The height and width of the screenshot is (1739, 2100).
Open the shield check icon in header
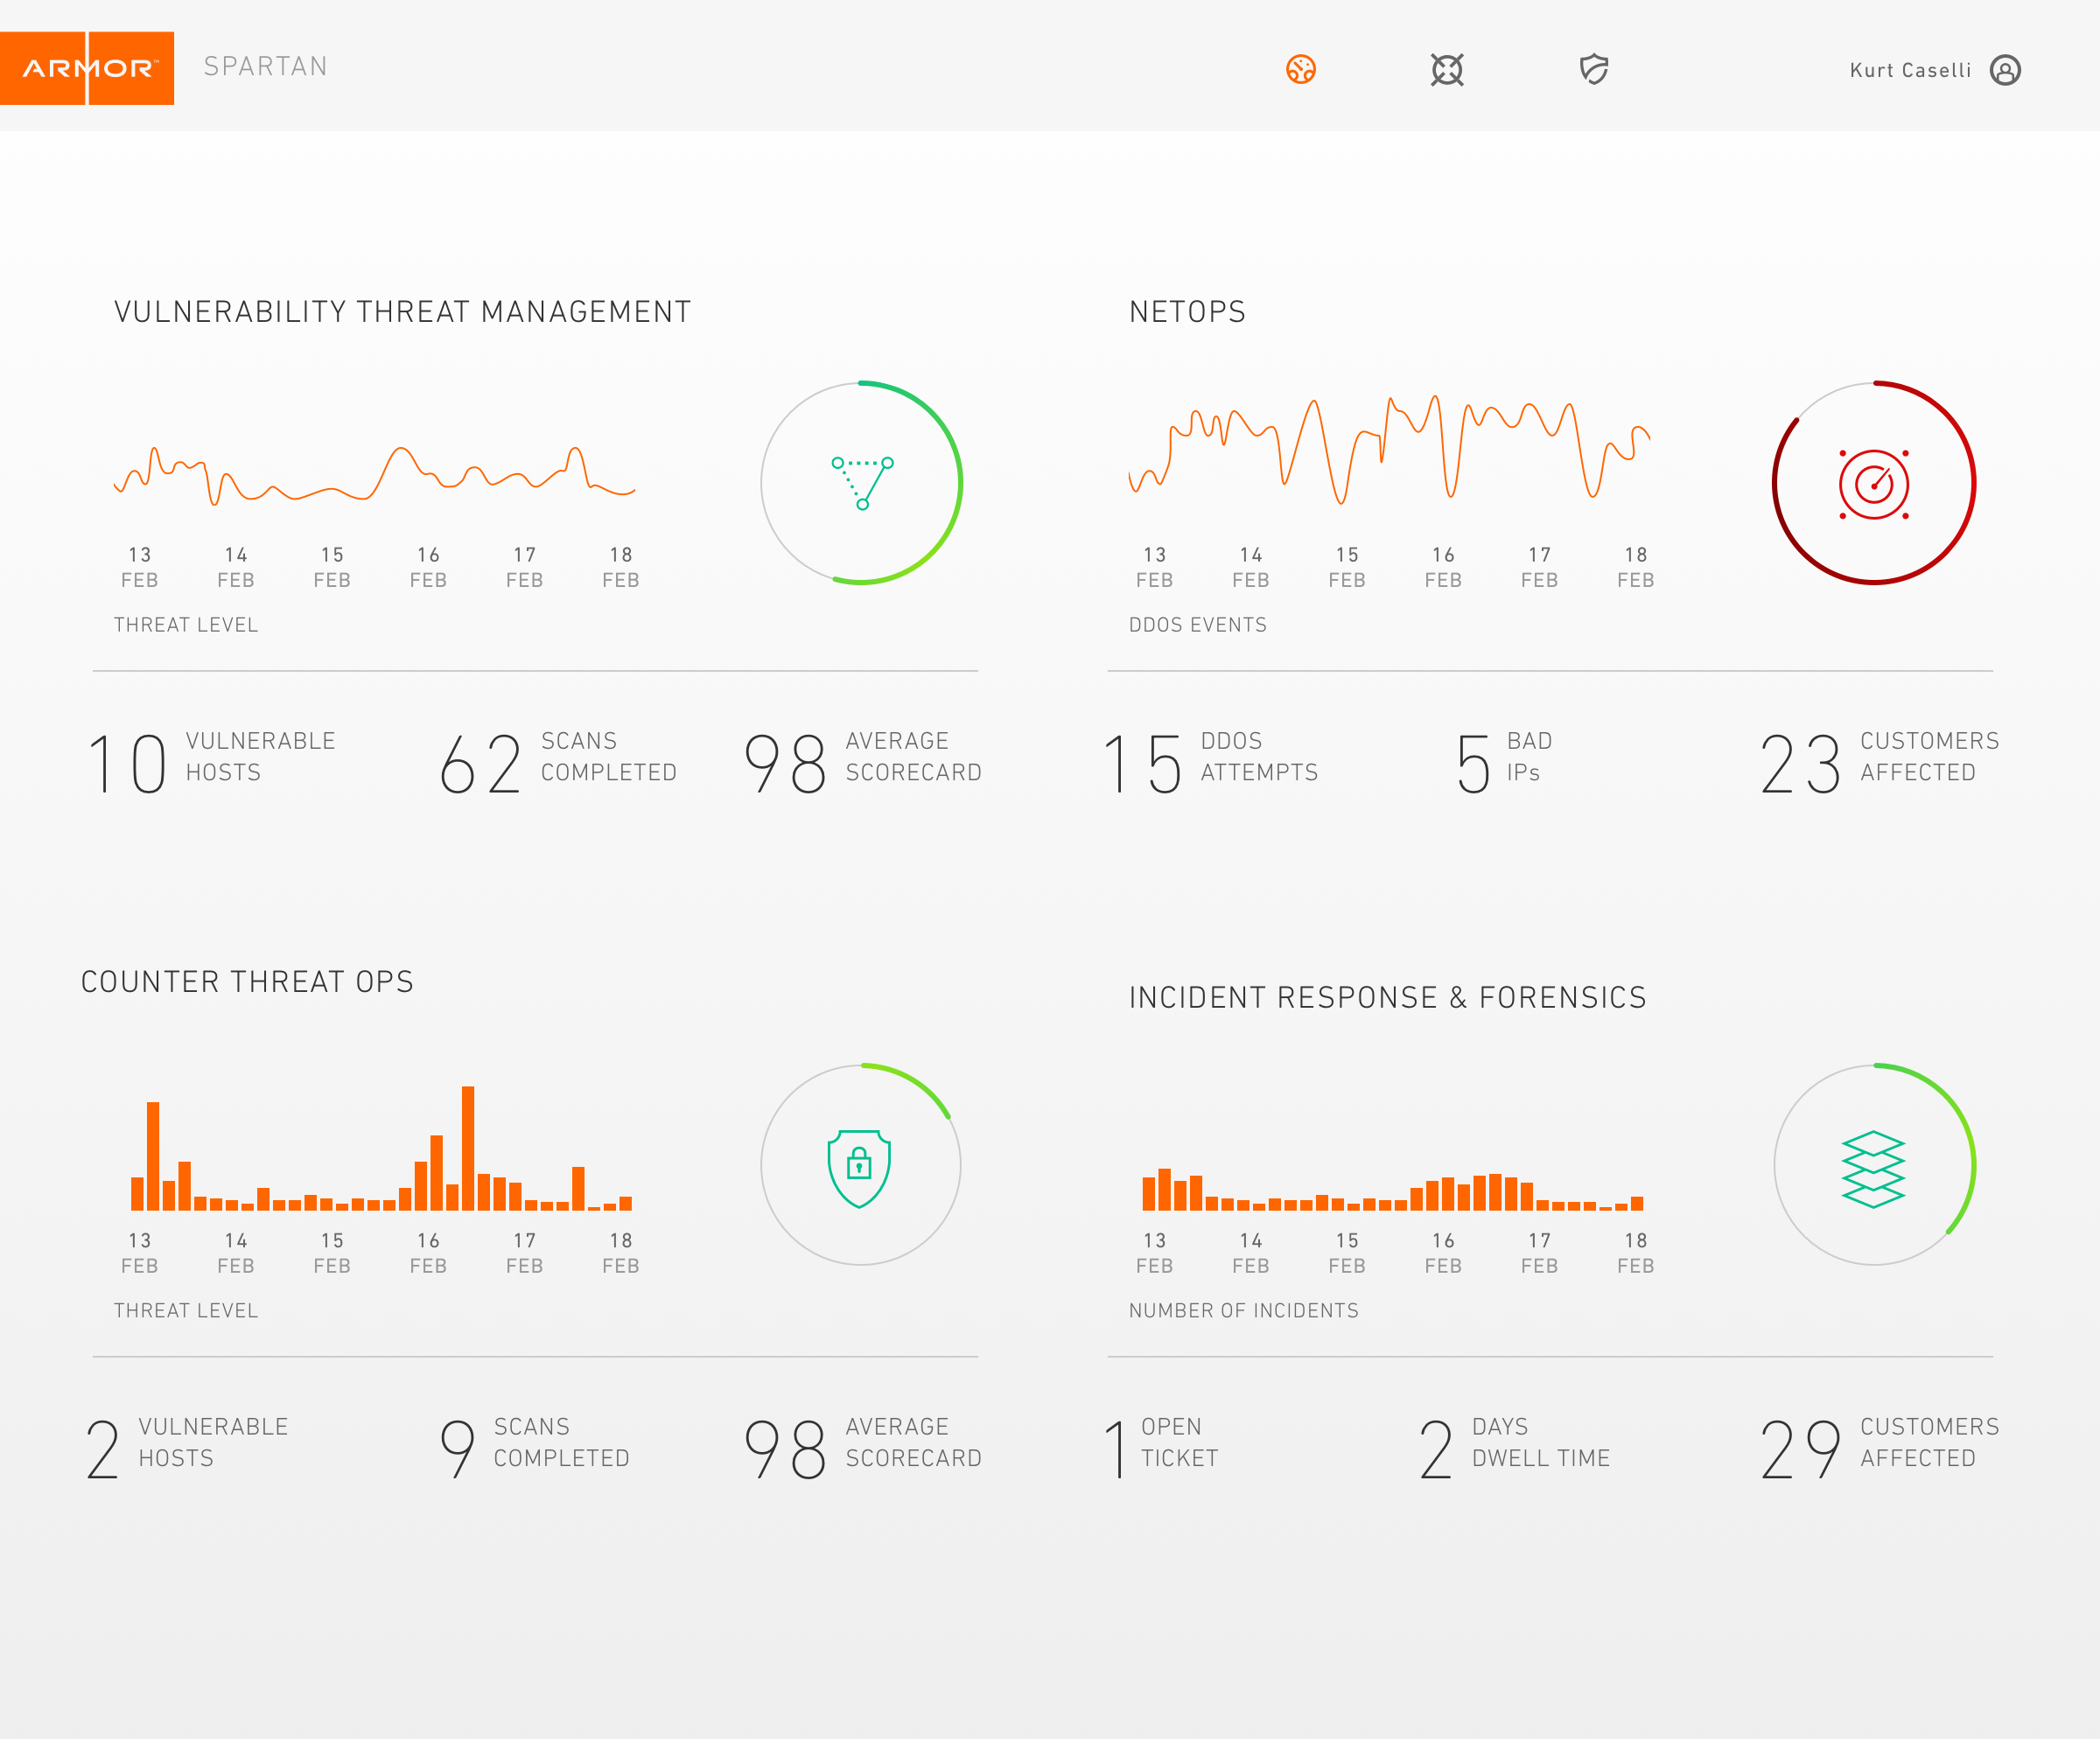(1593, 69)
